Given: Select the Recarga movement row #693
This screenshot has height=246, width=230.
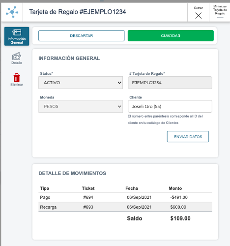Looking at the screenshot, I should pyautogui.click(x=125, y=207).
